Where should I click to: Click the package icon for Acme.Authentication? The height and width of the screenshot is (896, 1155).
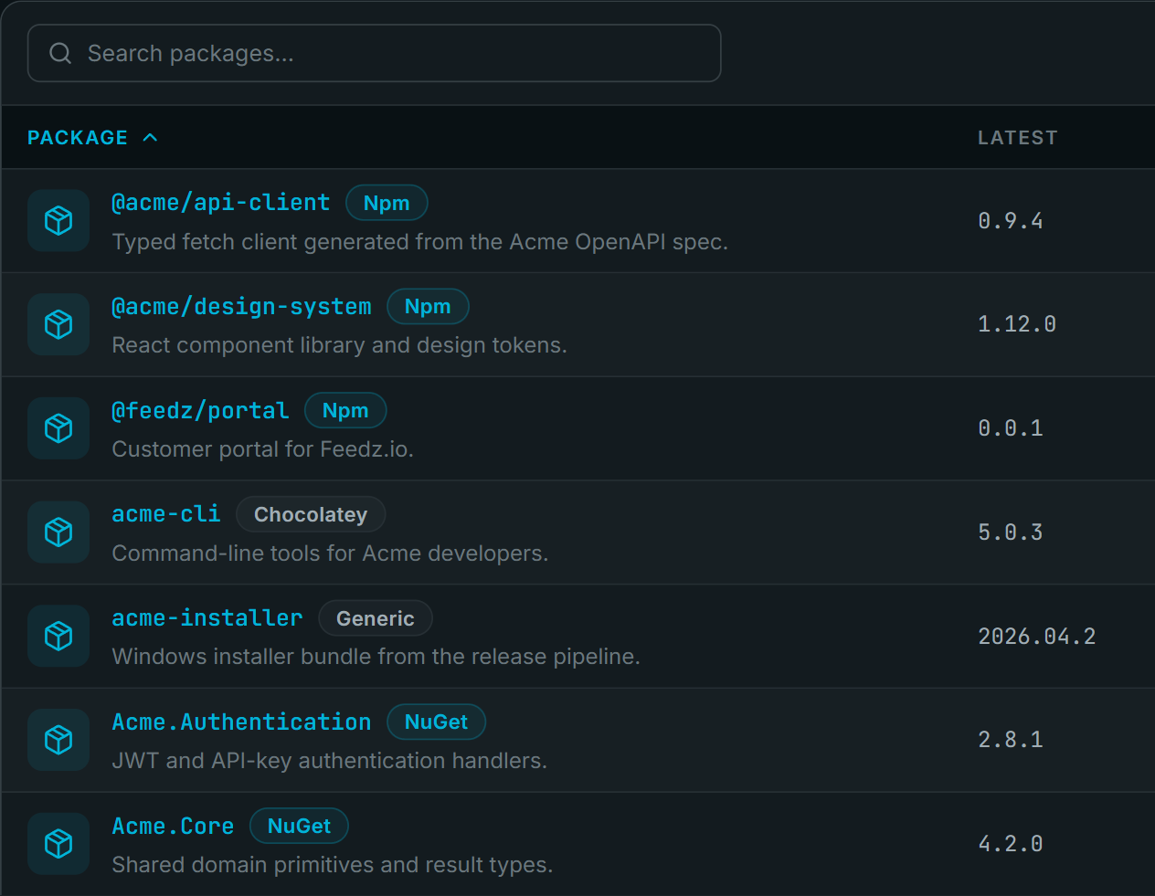58,740
